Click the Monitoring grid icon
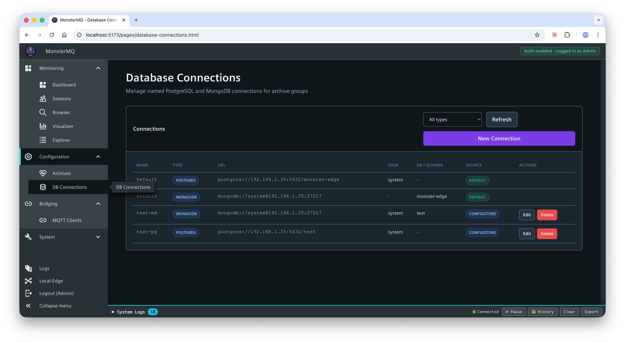Screen dimensions: 625x343 tap(28, 68)
